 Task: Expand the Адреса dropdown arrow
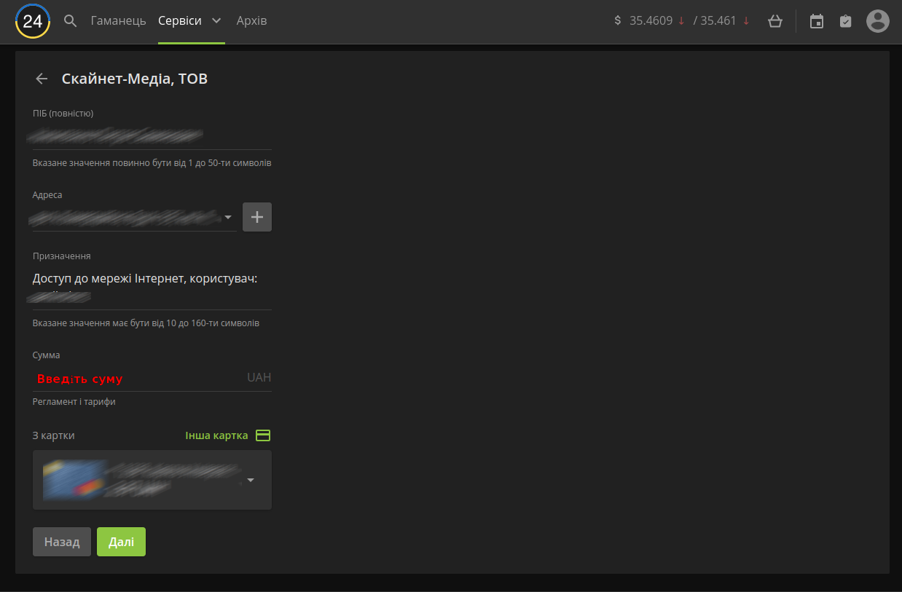pyautogui.click(x=228, y=217)
